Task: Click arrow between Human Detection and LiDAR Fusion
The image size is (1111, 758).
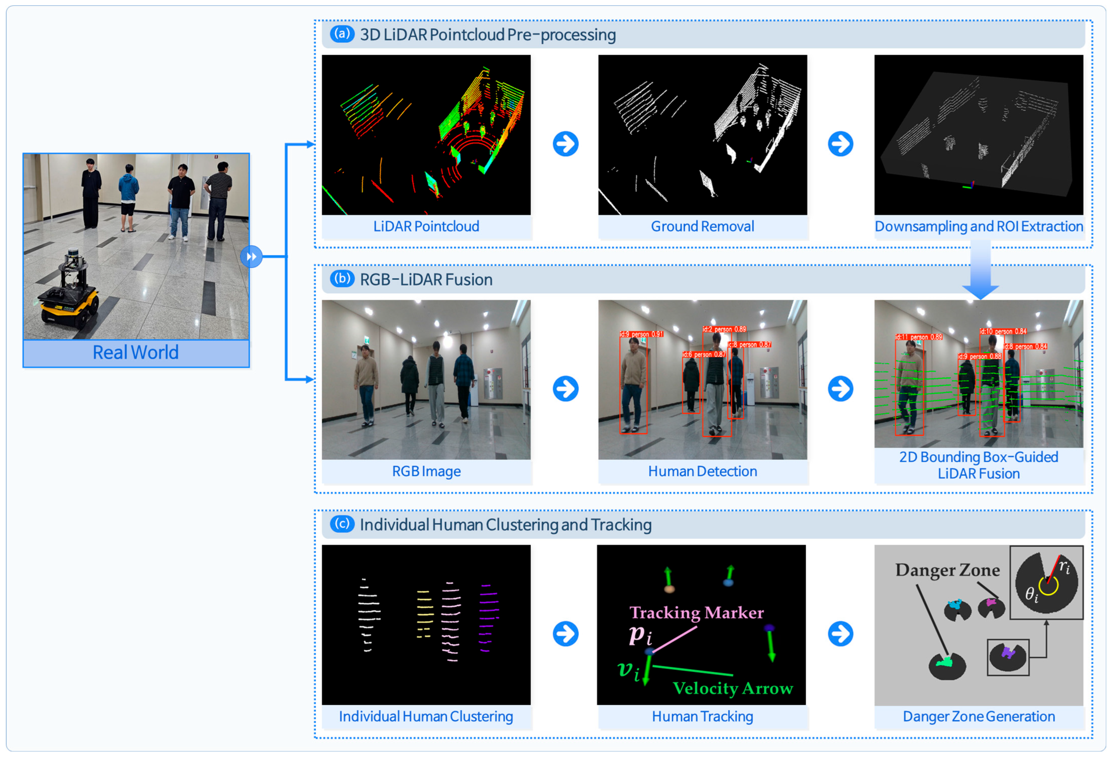Action: (841, 389)
